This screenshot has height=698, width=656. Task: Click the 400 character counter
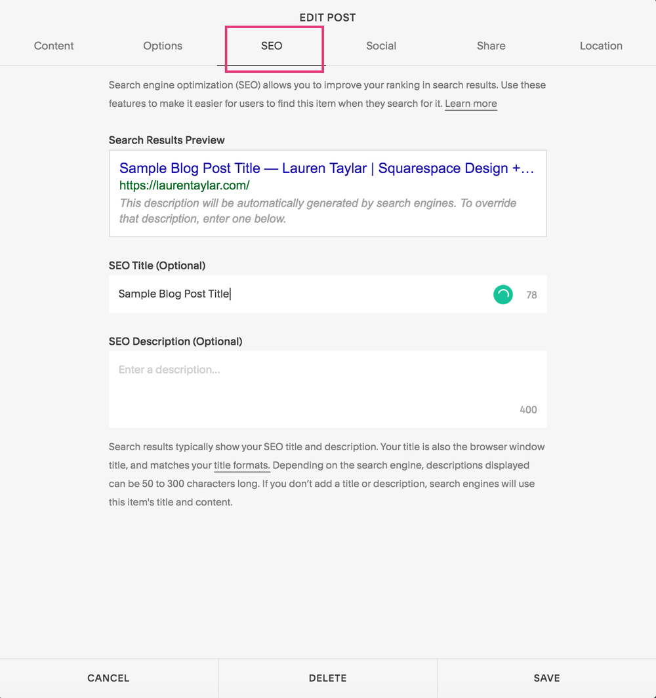tap(527, 409)
